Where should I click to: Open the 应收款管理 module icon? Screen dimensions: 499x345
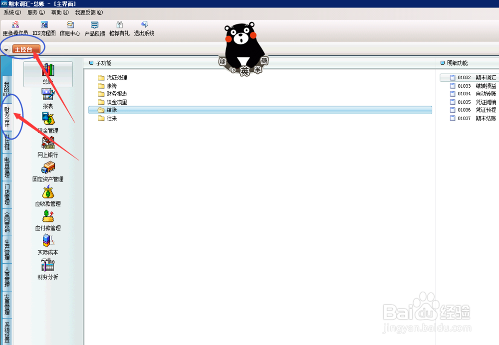tap(48, 192)
